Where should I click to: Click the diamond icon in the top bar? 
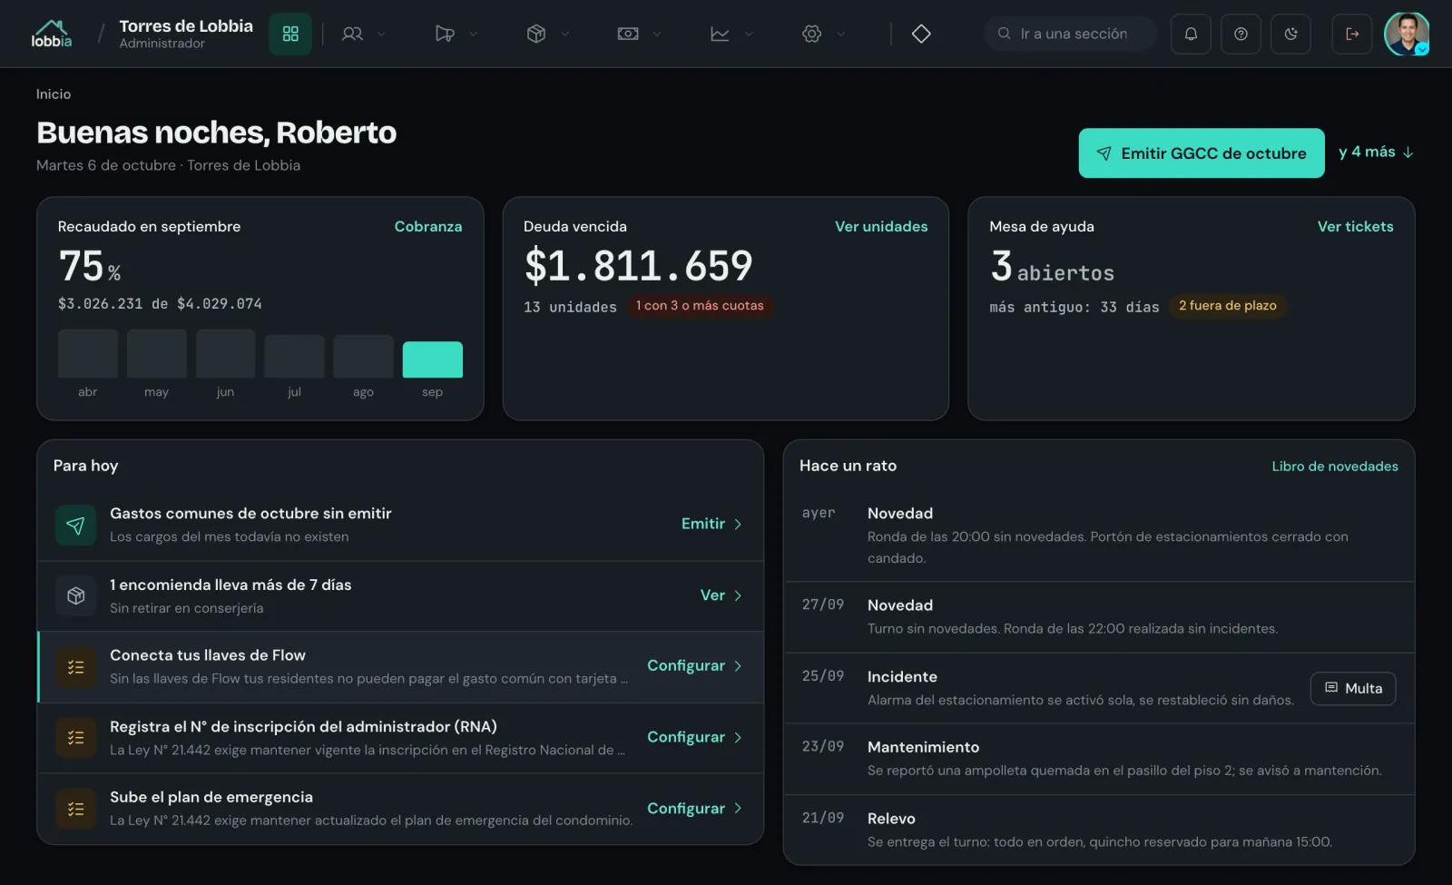pyautogui.click(x=921, y=34)
